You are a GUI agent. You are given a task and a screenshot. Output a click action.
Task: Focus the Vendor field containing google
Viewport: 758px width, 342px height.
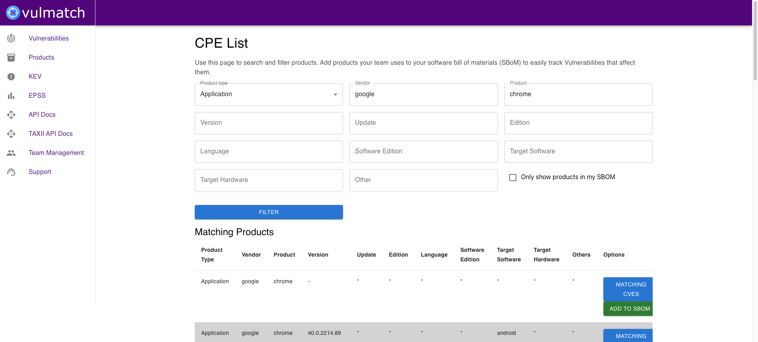423,95
